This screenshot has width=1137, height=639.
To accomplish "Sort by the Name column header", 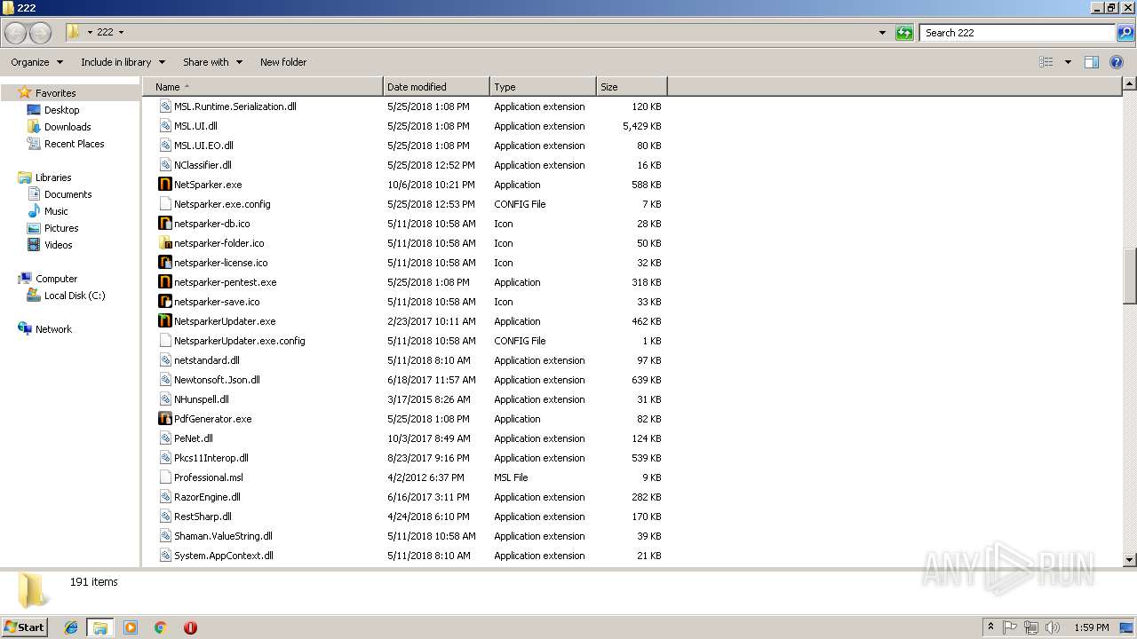I will pyautogui.click(x=263, y=87).
